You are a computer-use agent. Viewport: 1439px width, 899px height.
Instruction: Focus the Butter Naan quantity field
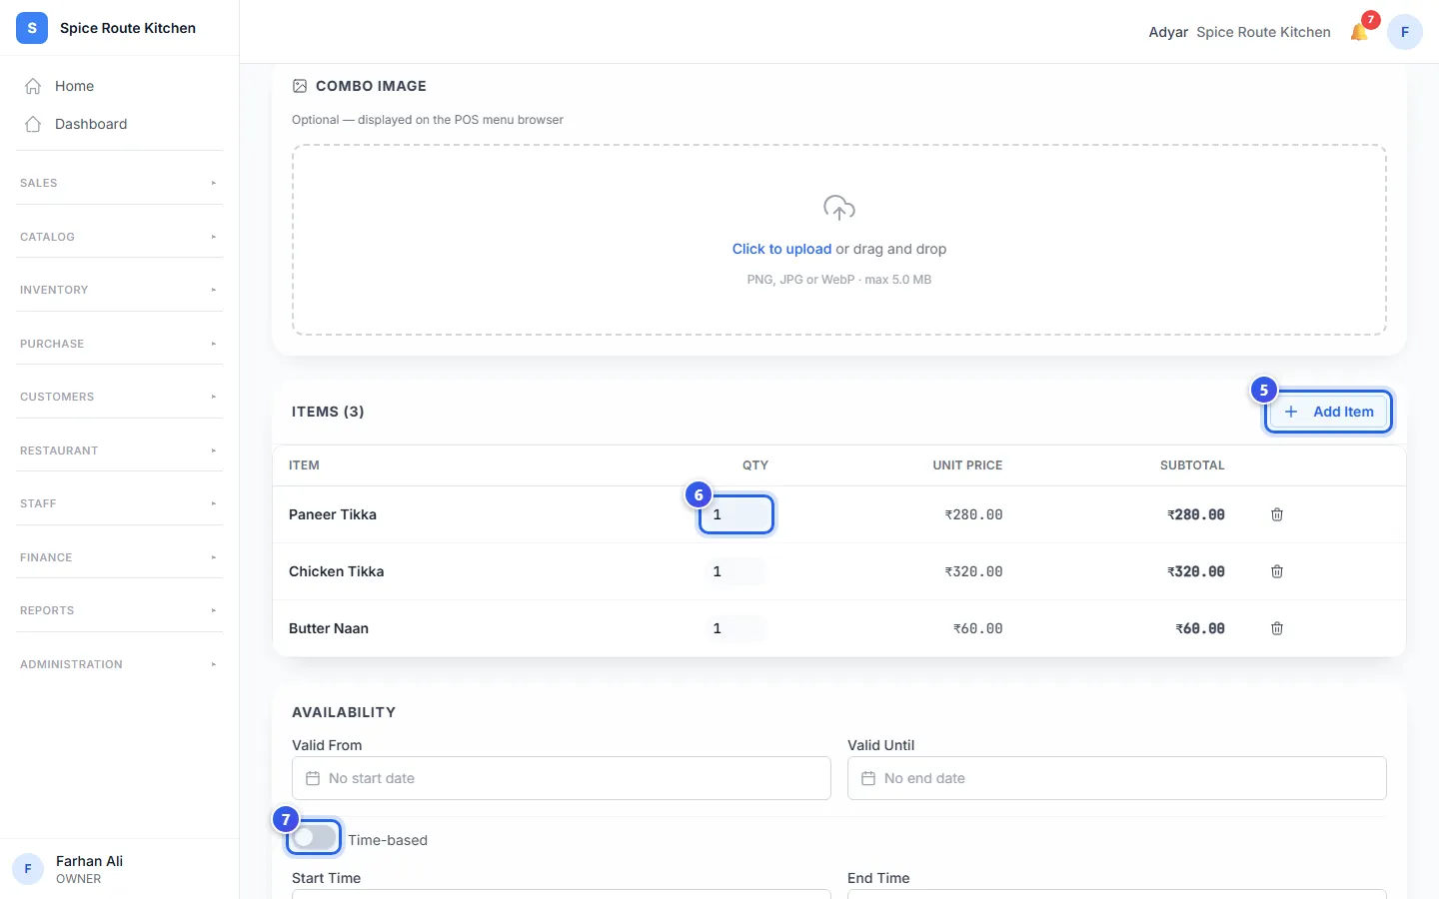point(736,628)
